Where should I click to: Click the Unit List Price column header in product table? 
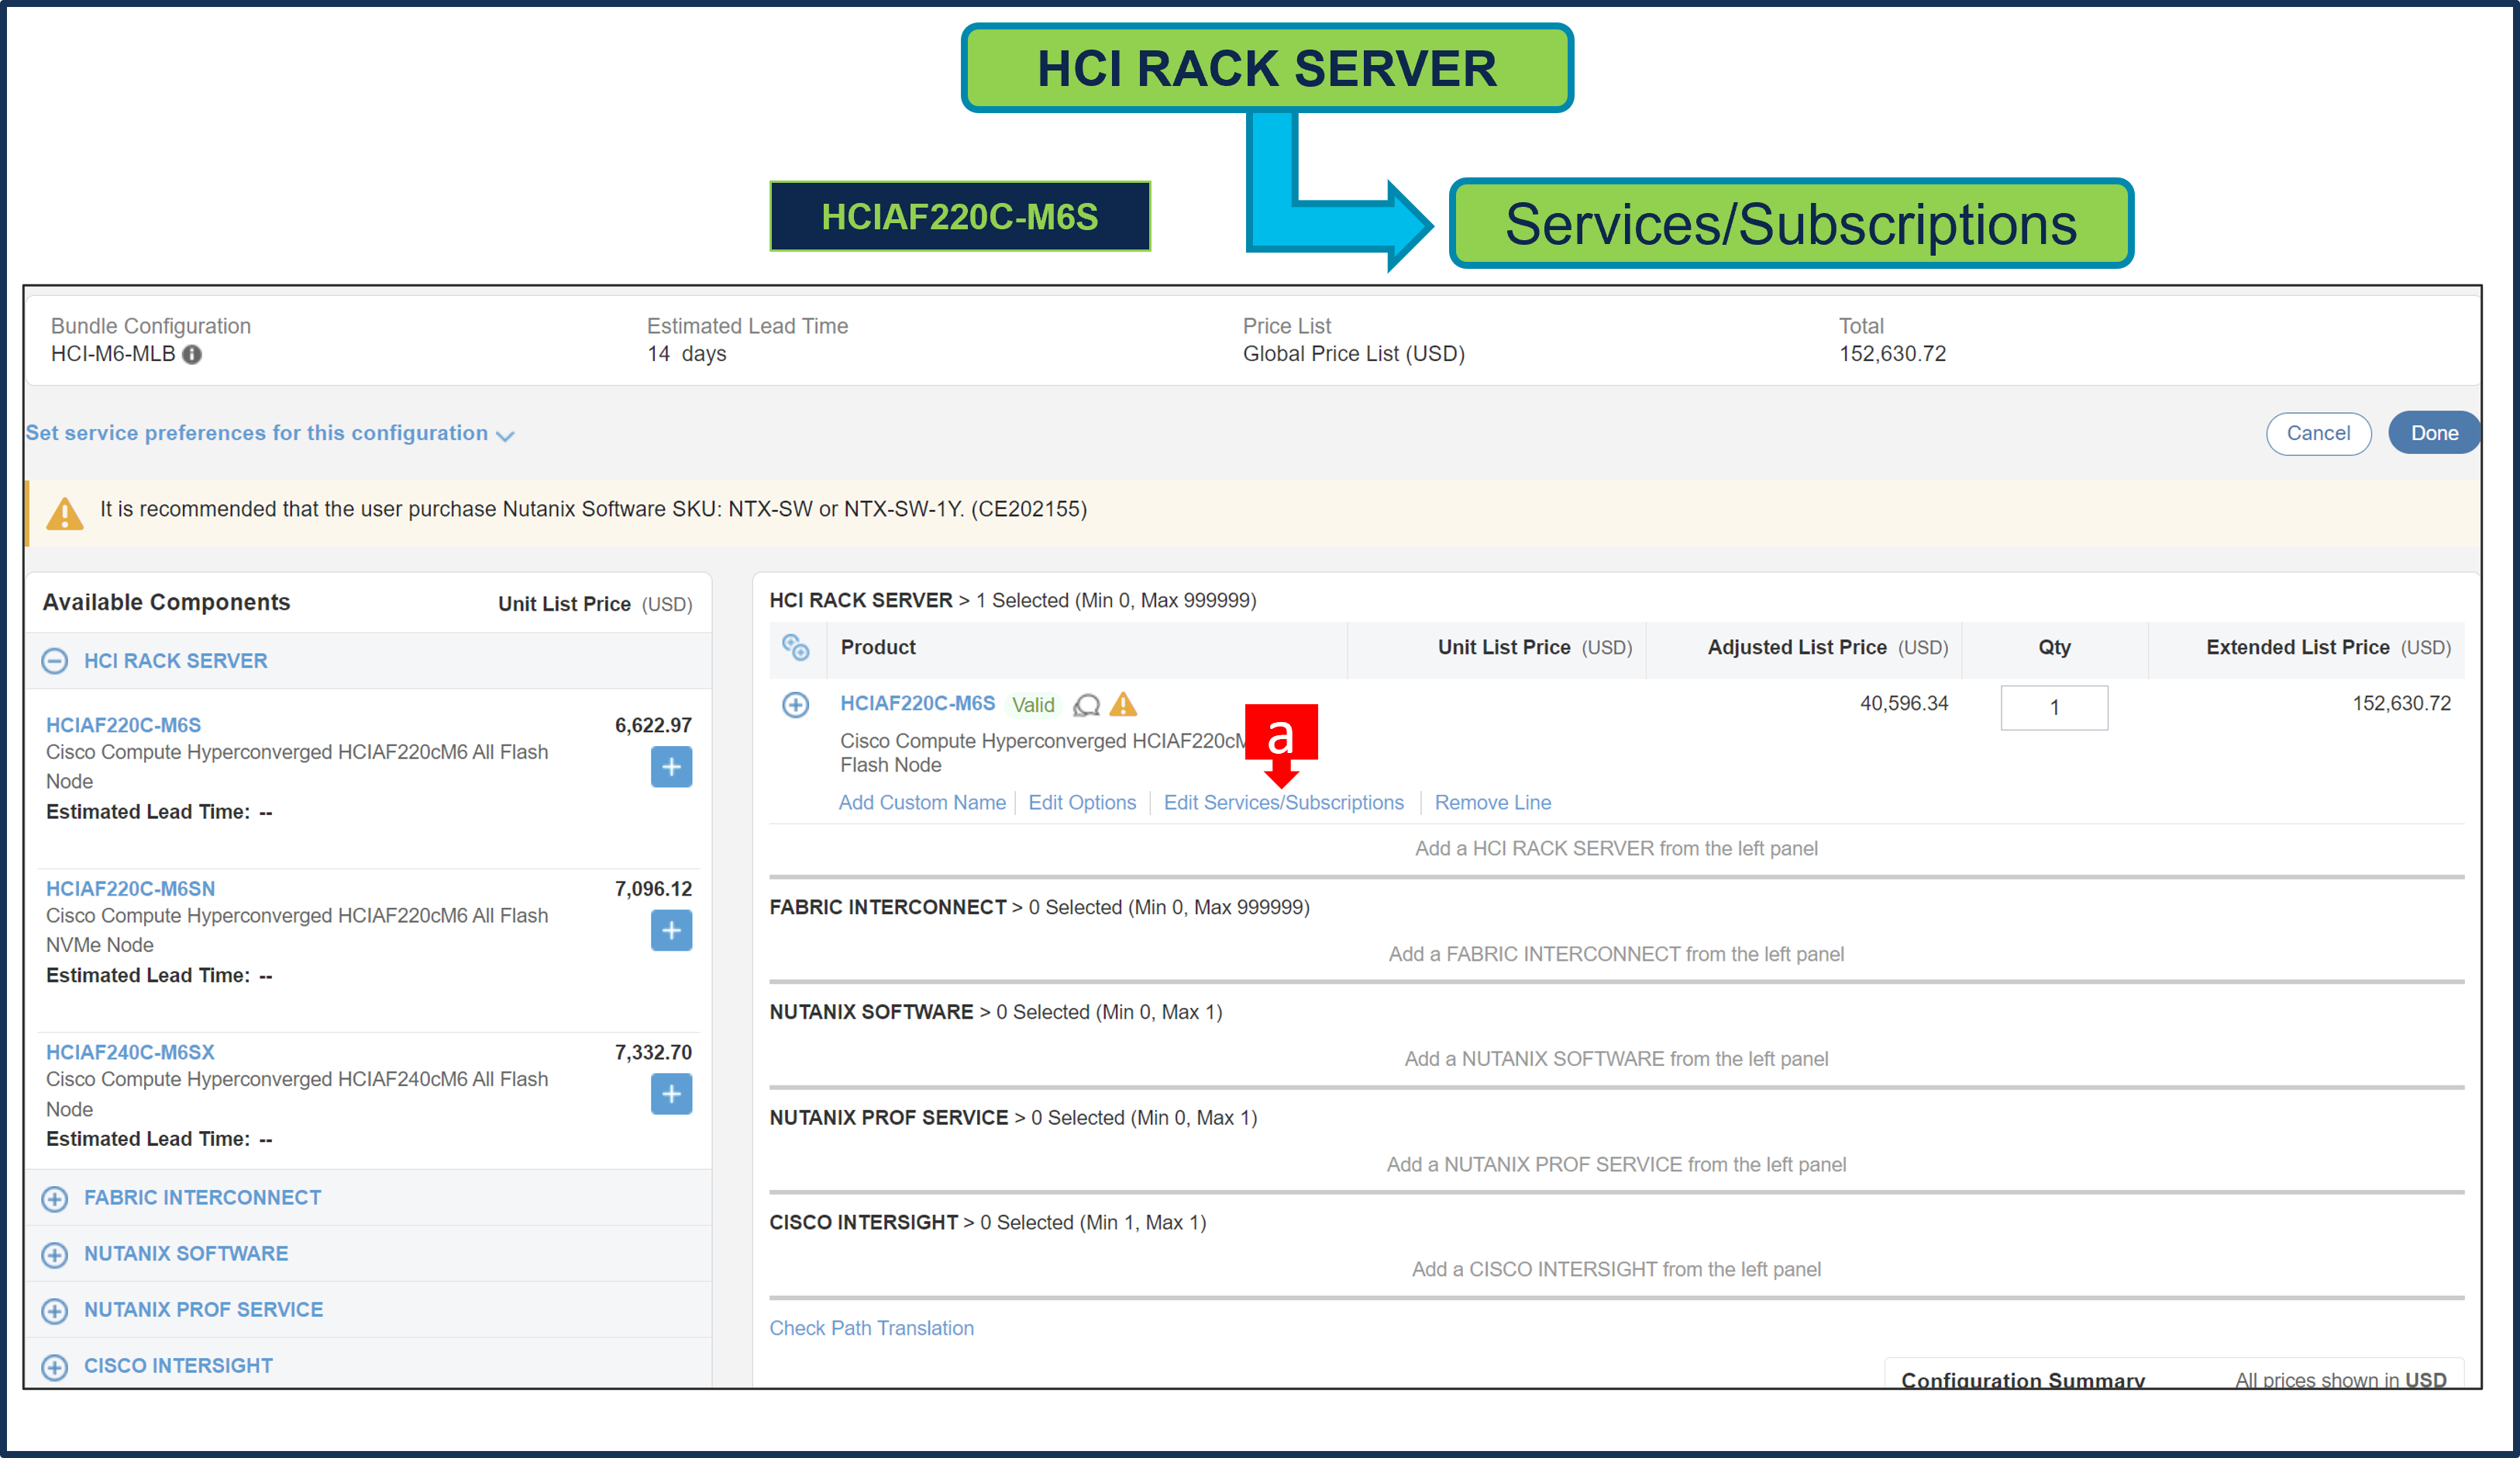click(1534, 647)
